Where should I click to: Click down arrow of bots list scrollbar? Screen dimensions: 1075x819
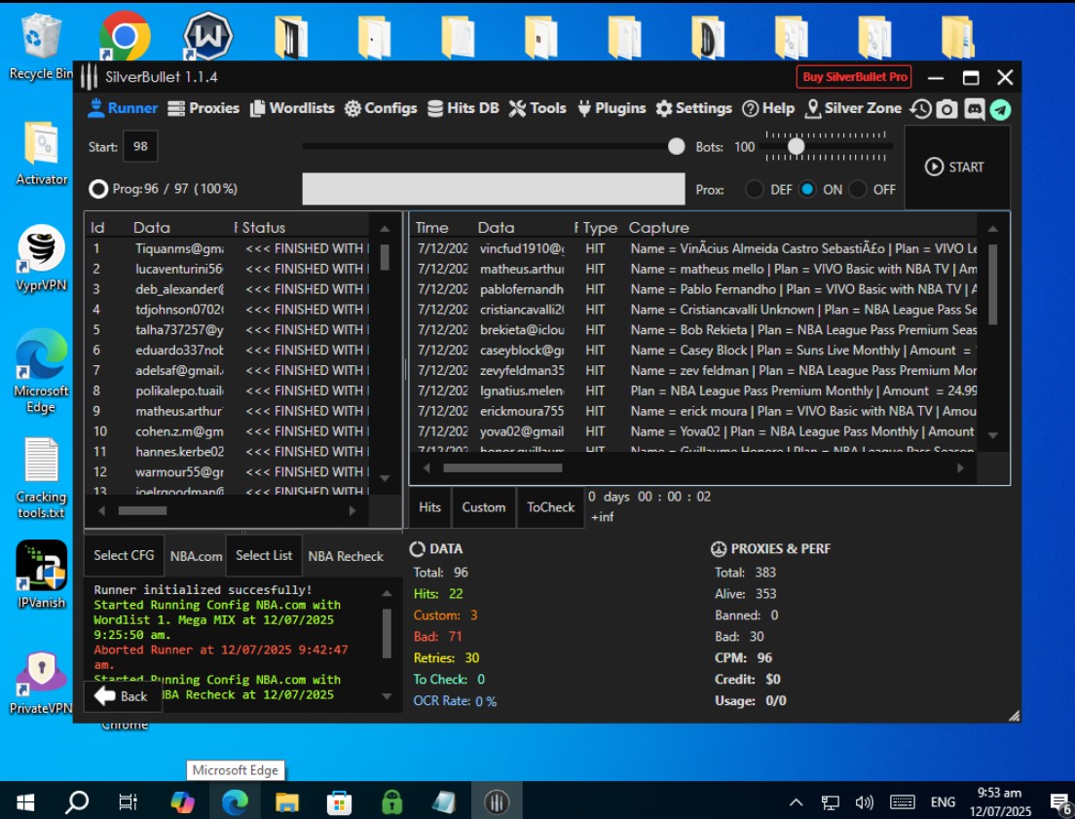(x=385, y=478)
